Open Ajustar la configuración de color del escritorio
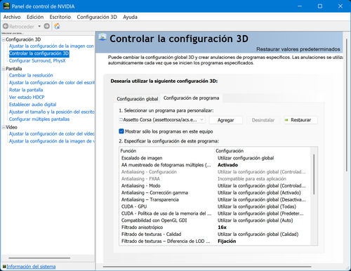The height and width of the screenshot is (271, 351). pyautogui.click(x=52, y=83)
